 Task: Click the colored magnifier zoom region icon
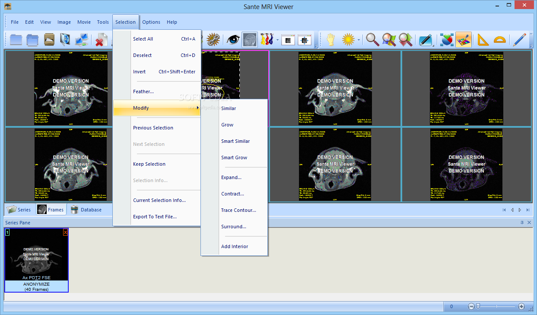click(x=389, y=40)
